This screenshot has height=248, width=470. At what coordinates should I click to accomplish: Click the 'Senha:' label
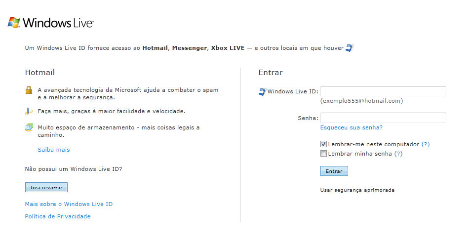click(308, 118)
